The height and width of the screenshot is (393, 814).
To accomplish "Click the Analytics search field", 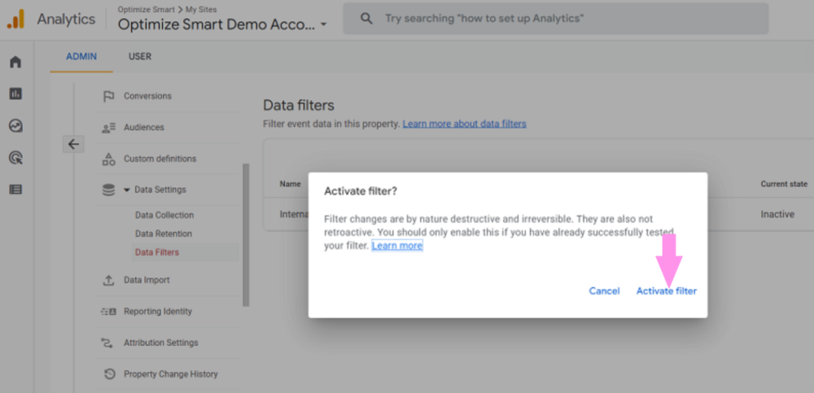I will click(554, 19).
